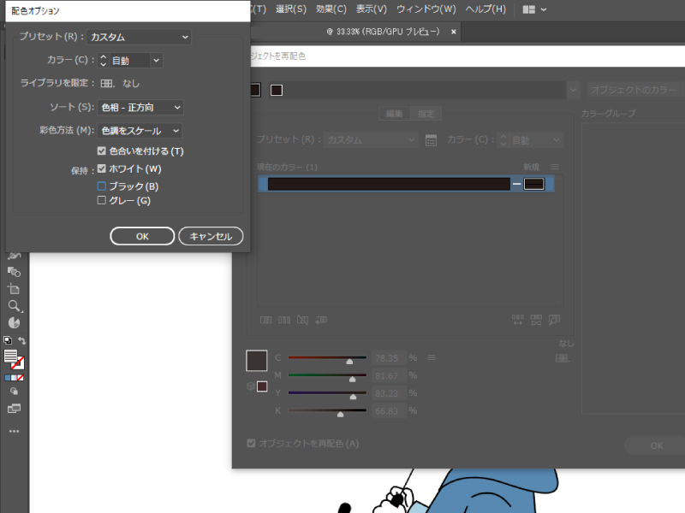Open the プリセット dropdown set to カスタム

pyautogui.click(x=139, y=38)
